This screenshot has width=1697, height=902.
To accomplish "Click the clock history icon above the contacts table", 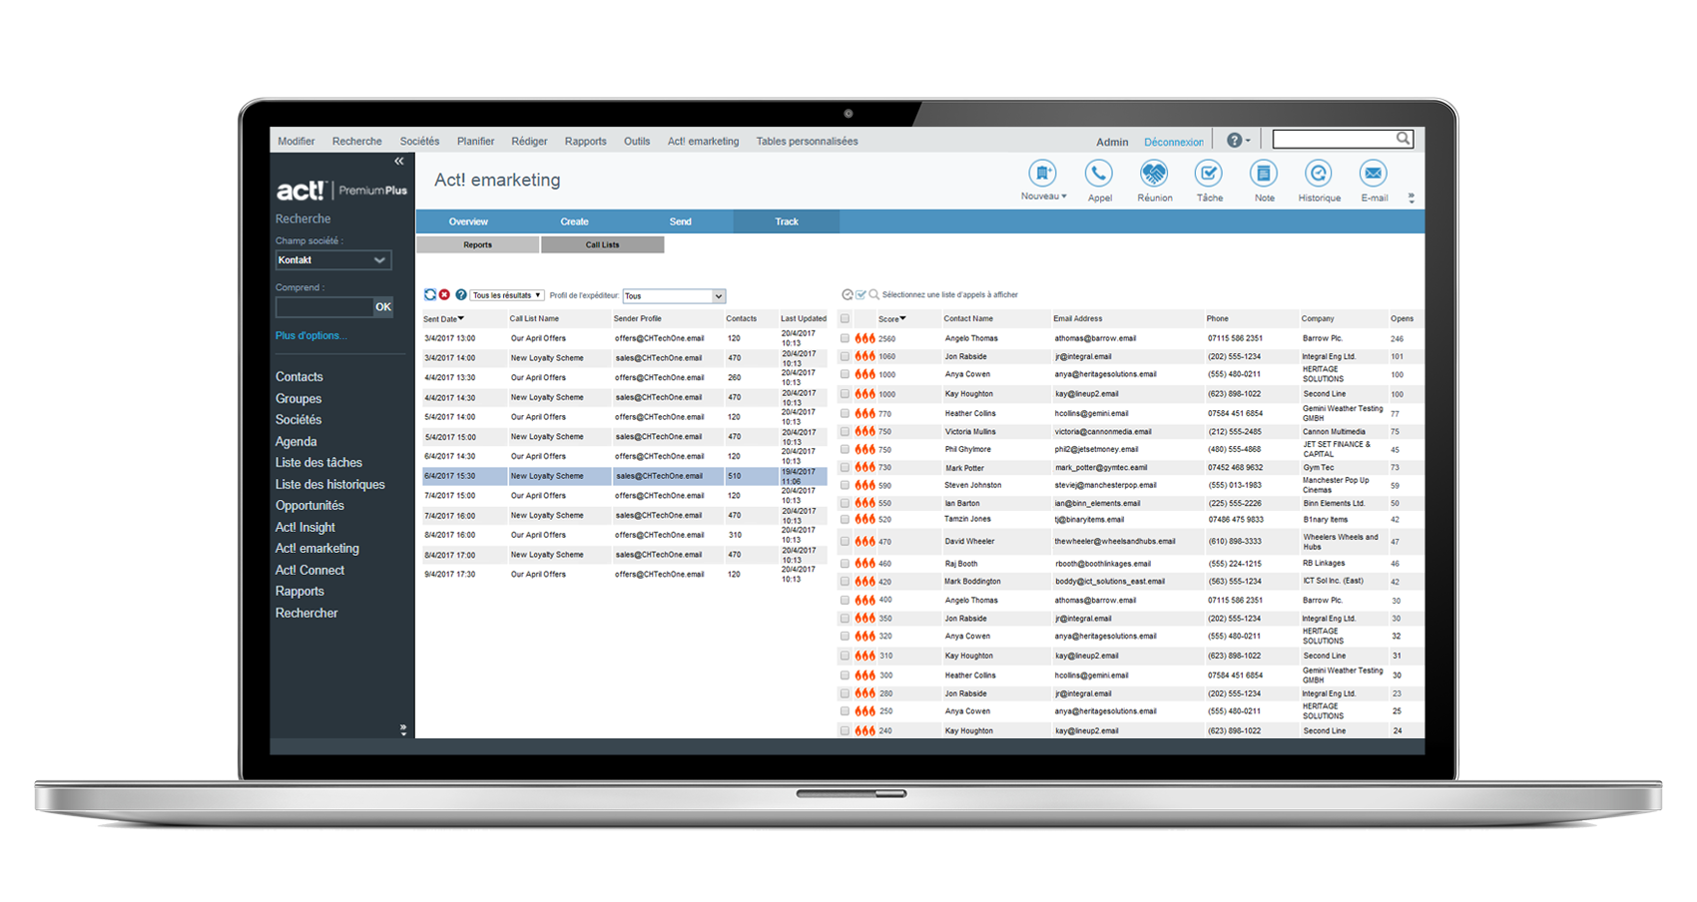I will [848, 295].
